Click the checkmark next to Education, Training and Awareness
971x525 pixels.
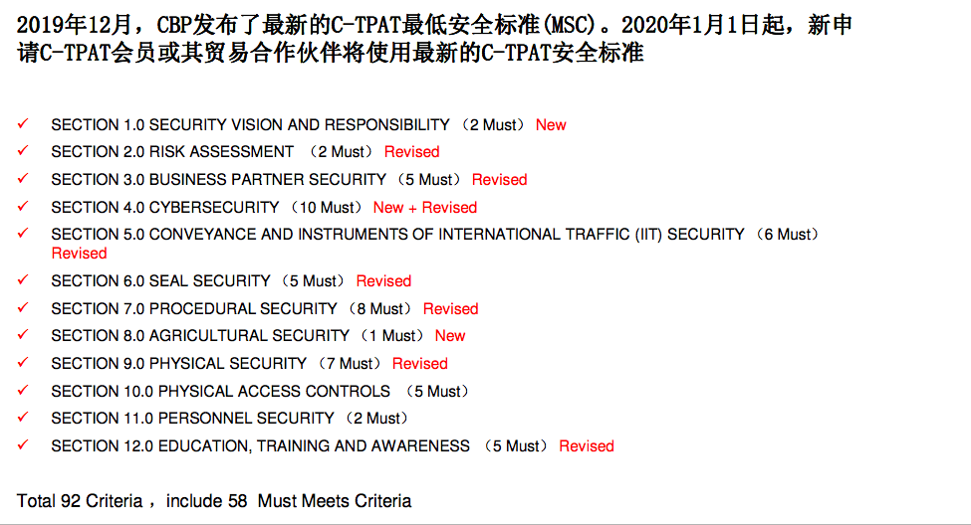tap(23, 445)
